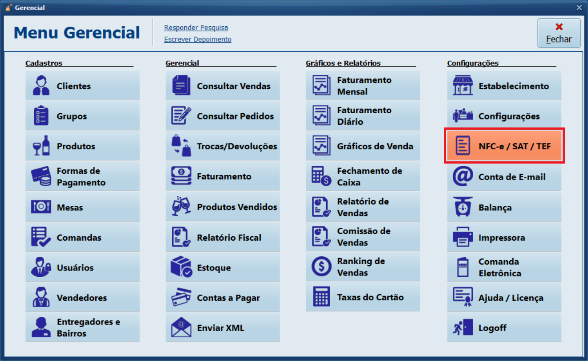Click the Balança scale icon
The height and width of the screenshot is (361, 588).
click(x=462, y=207)
